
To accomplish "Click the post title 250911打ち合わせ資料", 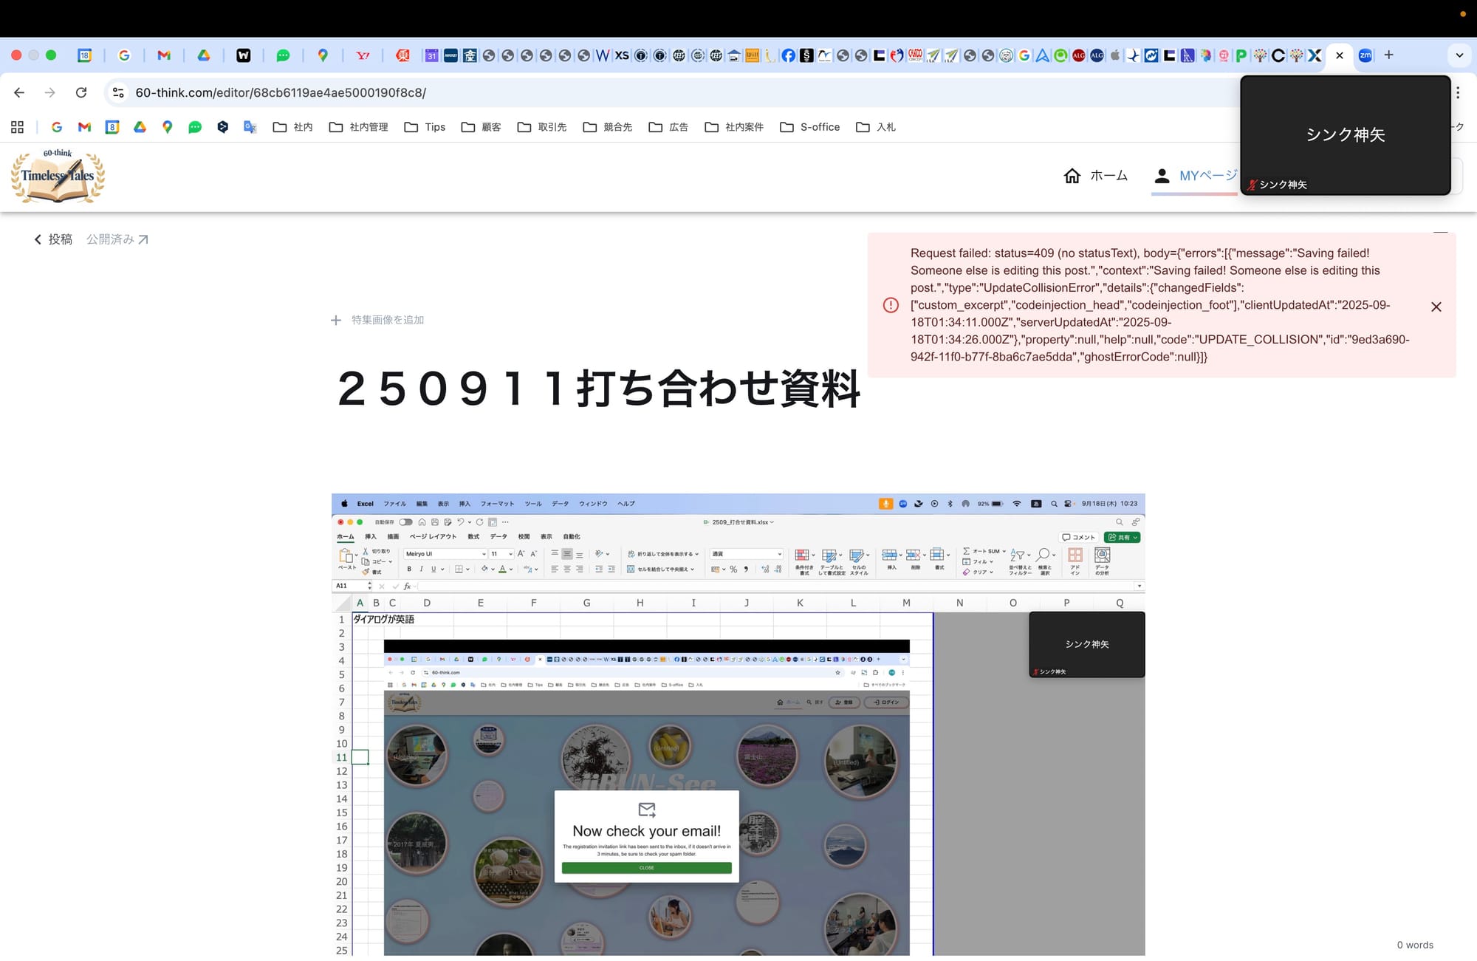I will click(x=598, y=389).
